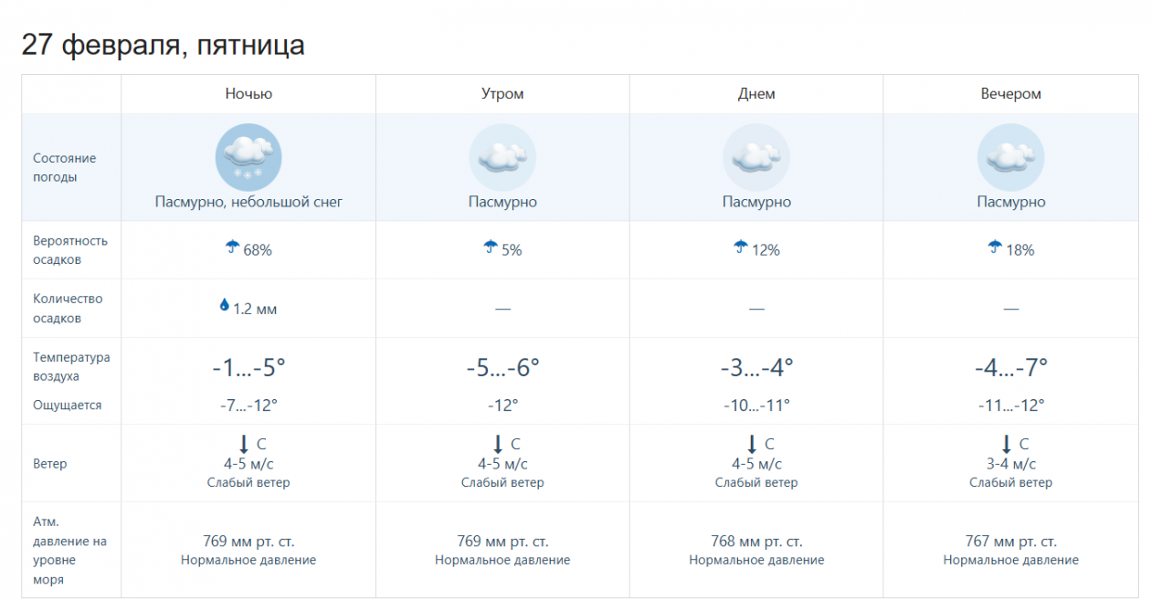Click the night wind direction arrow

(x=244, y=444)
